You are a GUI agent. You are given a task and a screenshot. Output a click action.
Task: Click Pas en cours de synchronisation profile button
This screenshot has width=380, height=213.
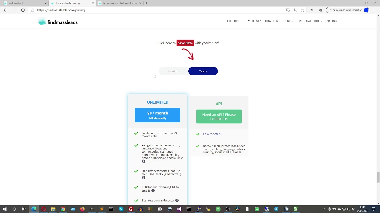click(347, 10)
